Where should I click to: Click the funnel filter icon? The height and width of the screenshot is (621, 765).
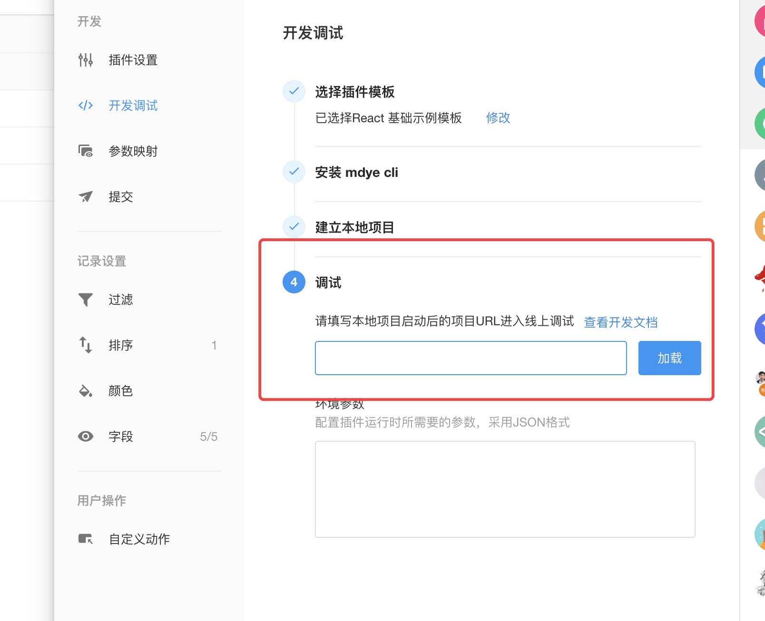click(x=86, y=300)
